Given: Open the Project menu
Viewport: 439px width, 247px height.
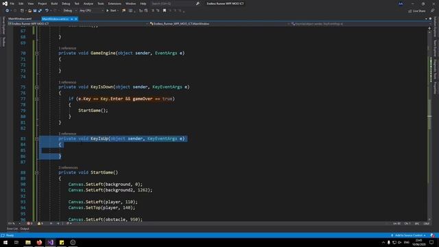Looking at the screenshot, I should pos(43,3).
